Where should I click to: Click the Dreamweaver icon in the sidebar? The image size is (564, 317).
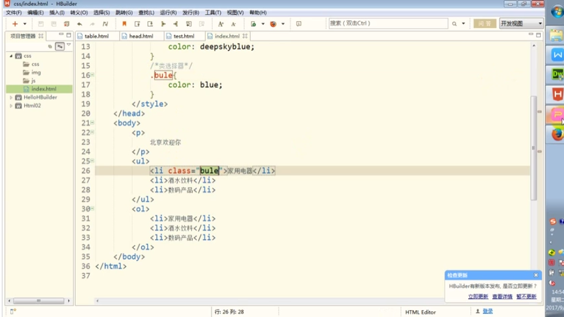coord(557,74)
